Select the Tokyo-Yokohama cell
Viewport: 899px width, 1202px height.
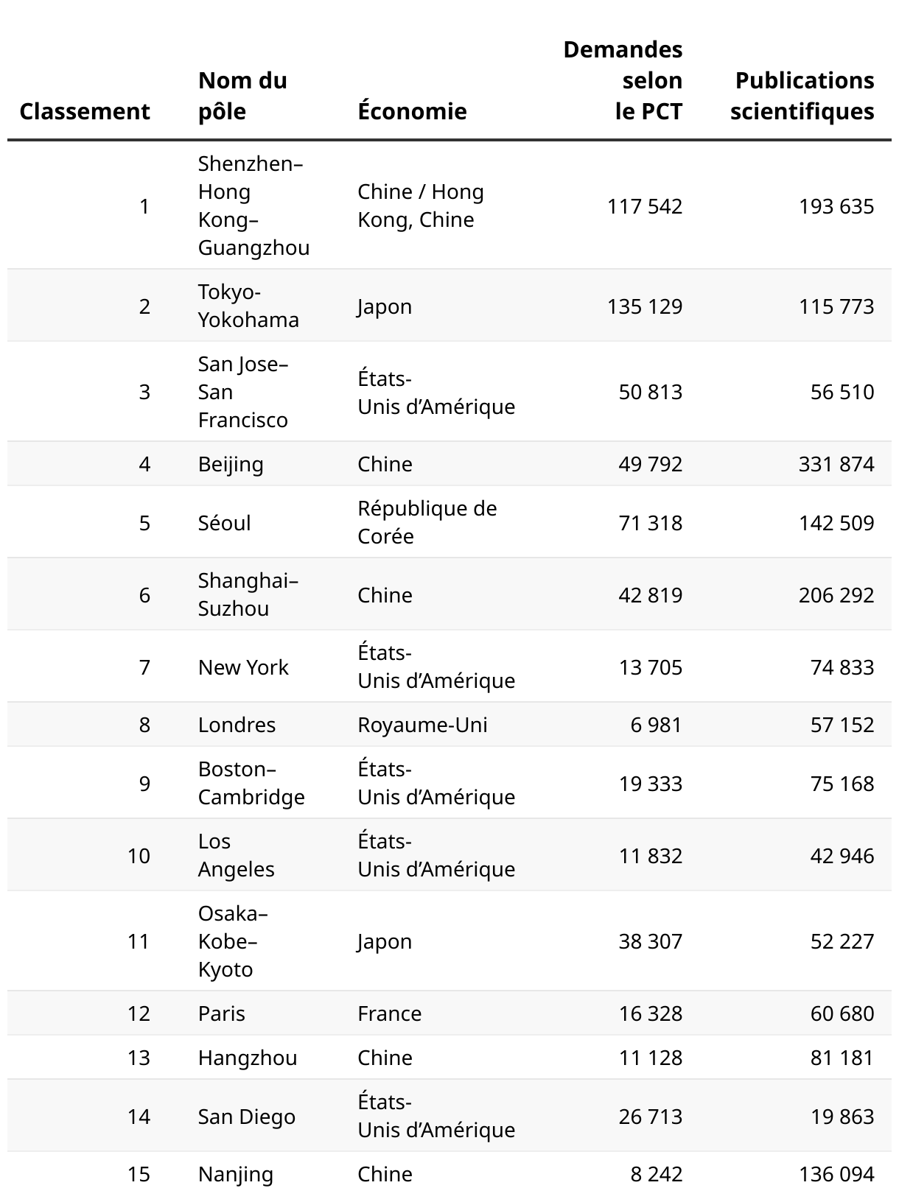coord(248,306)
